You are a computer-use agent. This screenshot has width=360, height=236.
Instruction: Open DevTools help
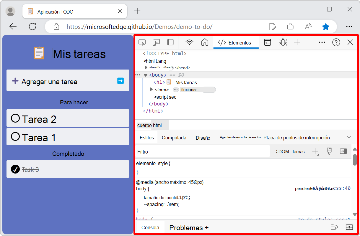tap(336, 42)
